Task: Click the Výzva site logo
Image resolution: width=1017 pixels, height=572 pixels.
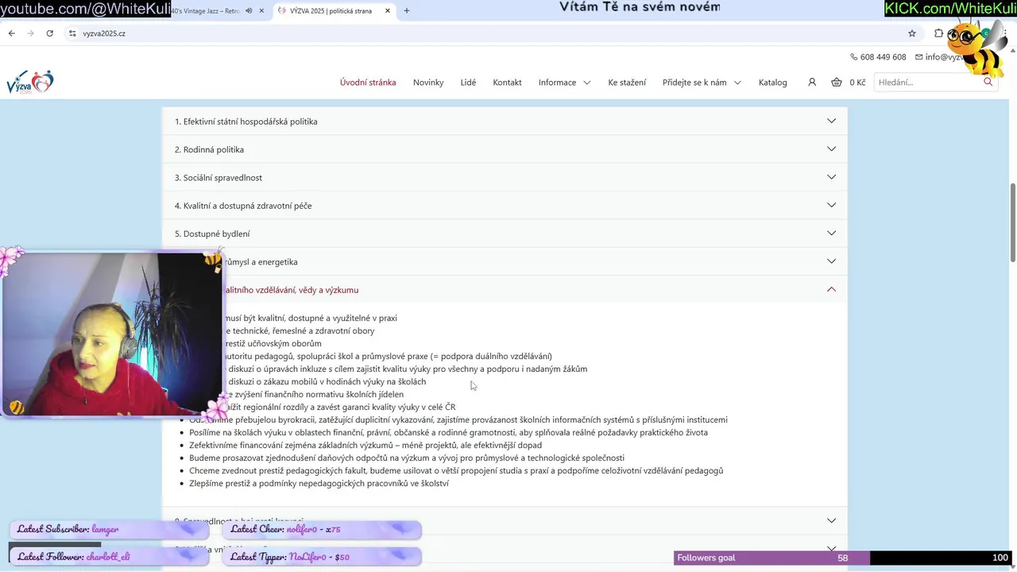Action: click(29, 82)
